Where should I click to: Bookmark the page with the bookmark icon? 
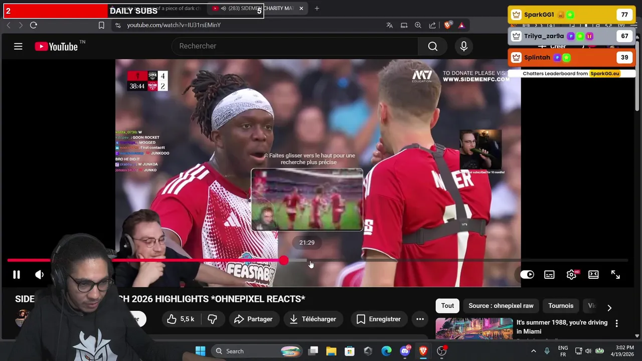101,25
